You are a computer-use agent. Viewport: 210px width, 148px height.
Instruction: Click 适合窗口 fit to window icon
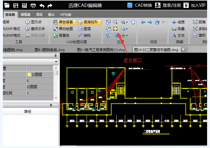pyautogui.click(x=115, y=29)
